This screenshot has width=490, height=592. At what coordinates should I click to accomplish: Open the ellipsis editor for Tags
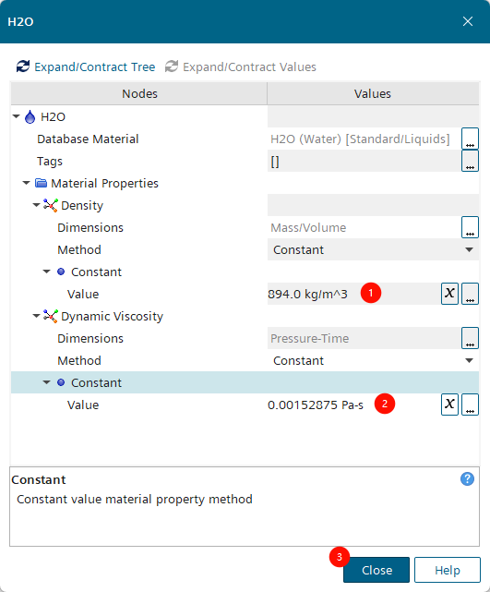(x=470, y=161)
